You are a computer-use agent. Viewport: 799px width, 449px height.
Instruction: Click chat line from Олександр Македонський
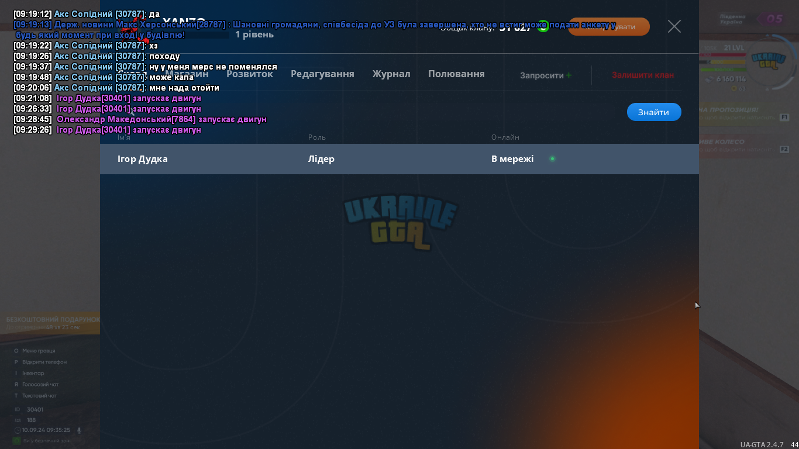(140, 119)
